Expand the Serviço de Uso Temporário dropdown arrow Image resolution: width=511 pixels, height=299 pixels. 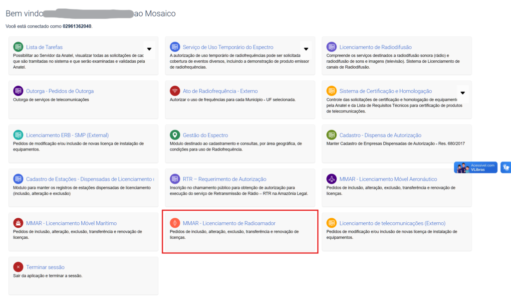[306, 49]
